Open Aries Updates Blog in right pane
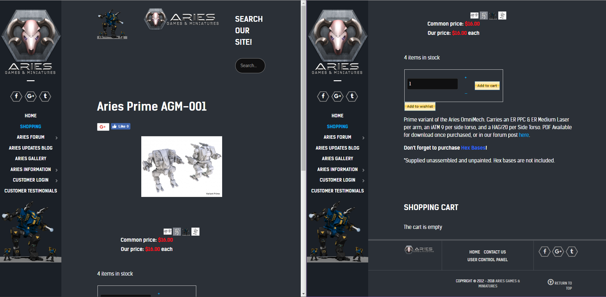606x297 pixels. 338,148
